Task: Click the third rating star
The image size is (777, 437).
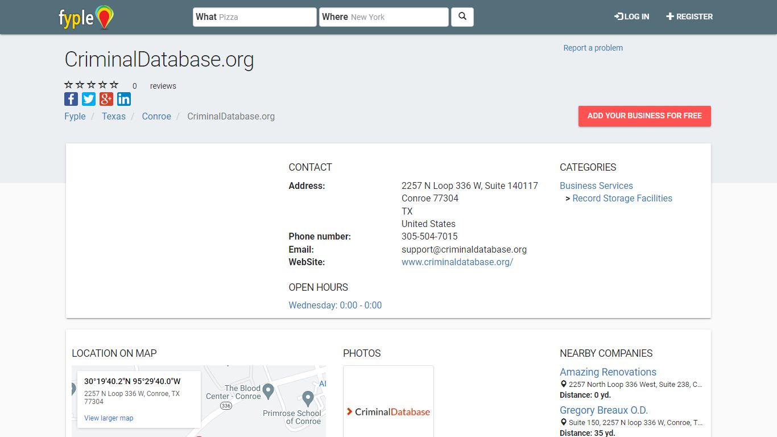Action: coord(92,85)
